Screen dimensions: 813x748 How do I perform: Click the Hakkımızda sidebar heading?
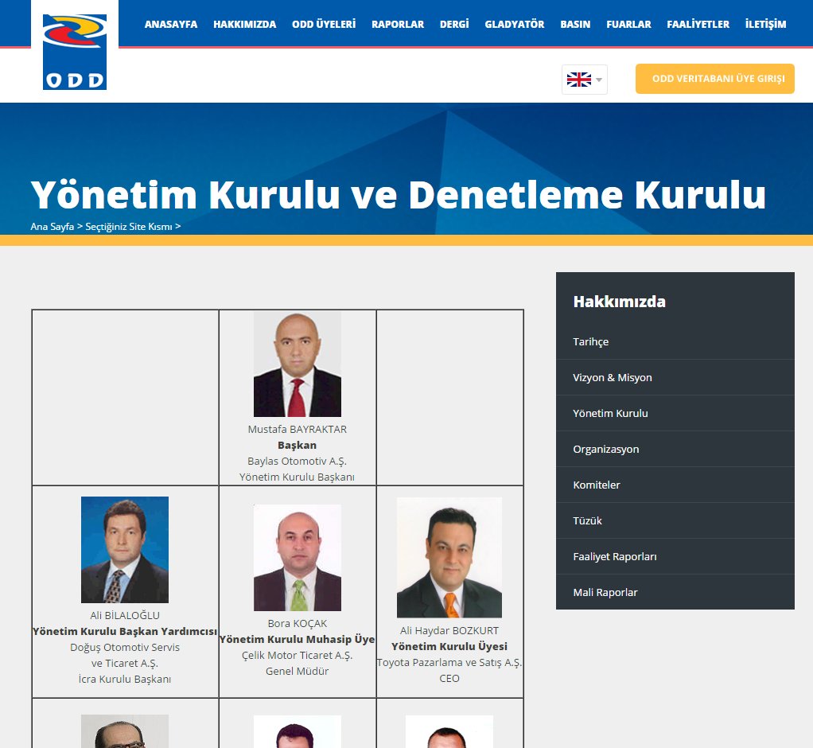click(x=619, y=302)
